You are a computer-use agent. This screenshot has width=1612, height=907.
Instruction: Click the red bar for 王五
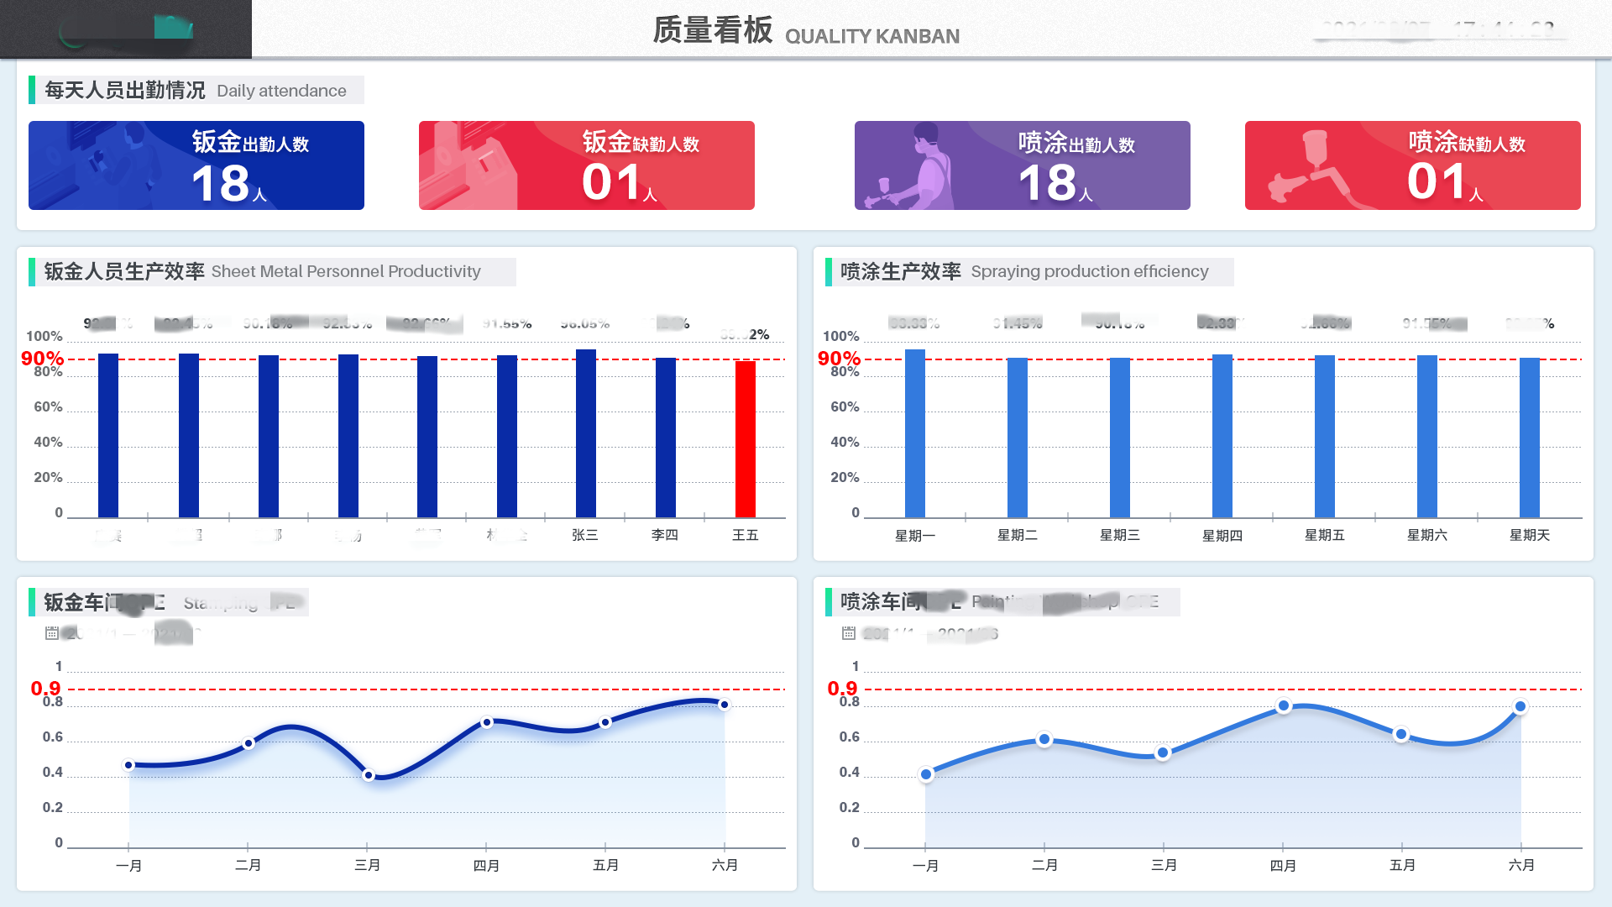(745, 438)
